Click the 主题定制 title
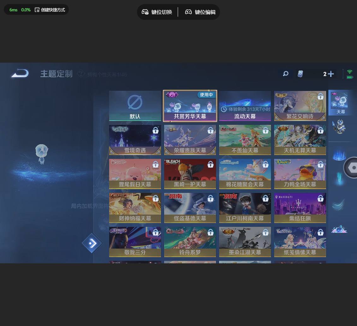The image size is (357, 326). [x=56, y=74]
